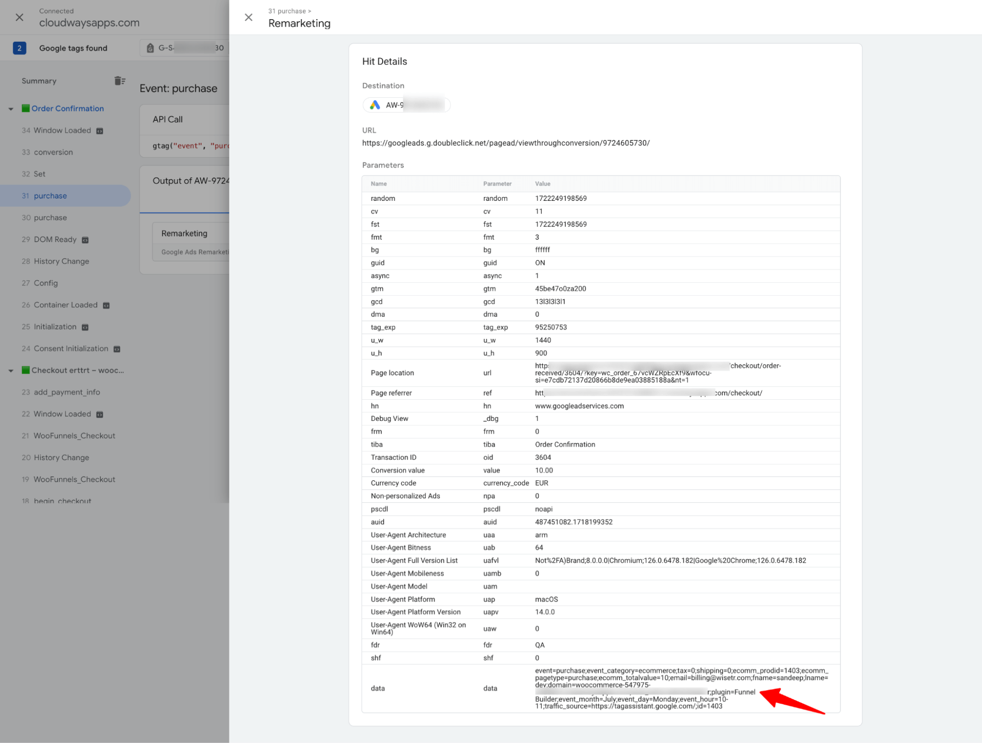Click the doubleclick viewthroughconversion URL text
982x743 pixels.
point(505,143)
